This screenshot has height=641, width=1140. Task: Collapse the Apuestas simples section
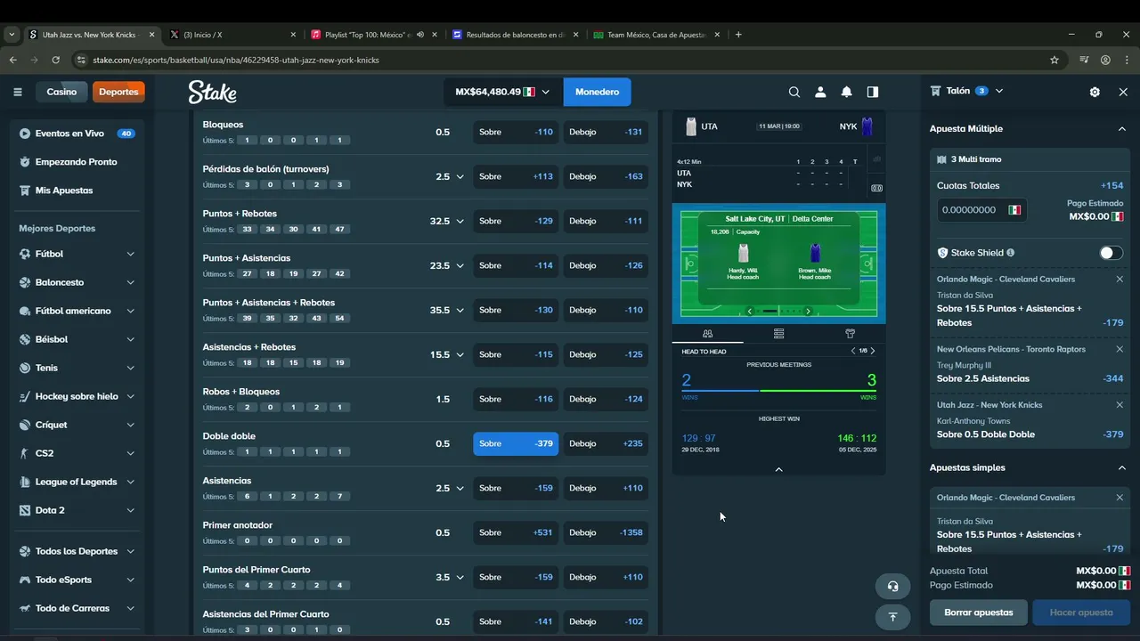point(1121,467)
